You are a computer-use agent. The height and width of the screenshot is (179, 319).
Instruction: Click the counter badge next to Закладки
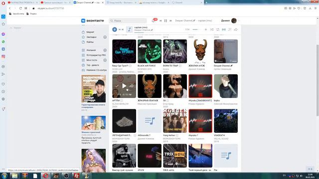coord(105,37)
